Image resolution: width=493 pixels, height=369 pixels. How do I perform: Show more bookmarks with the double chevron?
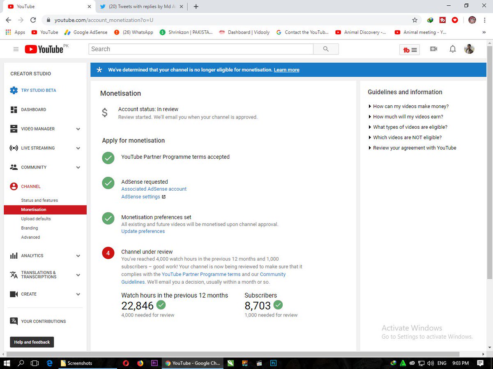(484, 32)
